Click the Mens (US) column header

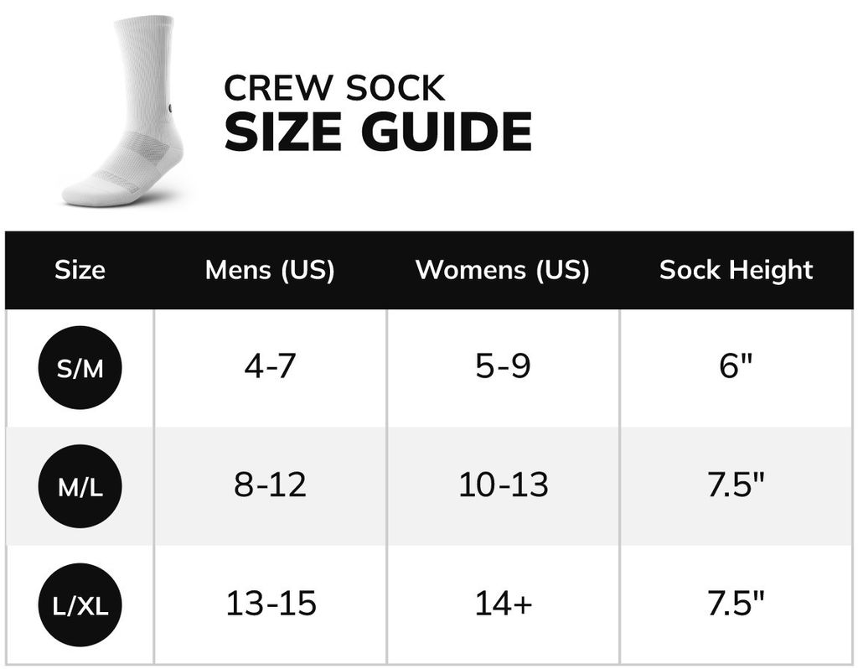coord(270,270)
